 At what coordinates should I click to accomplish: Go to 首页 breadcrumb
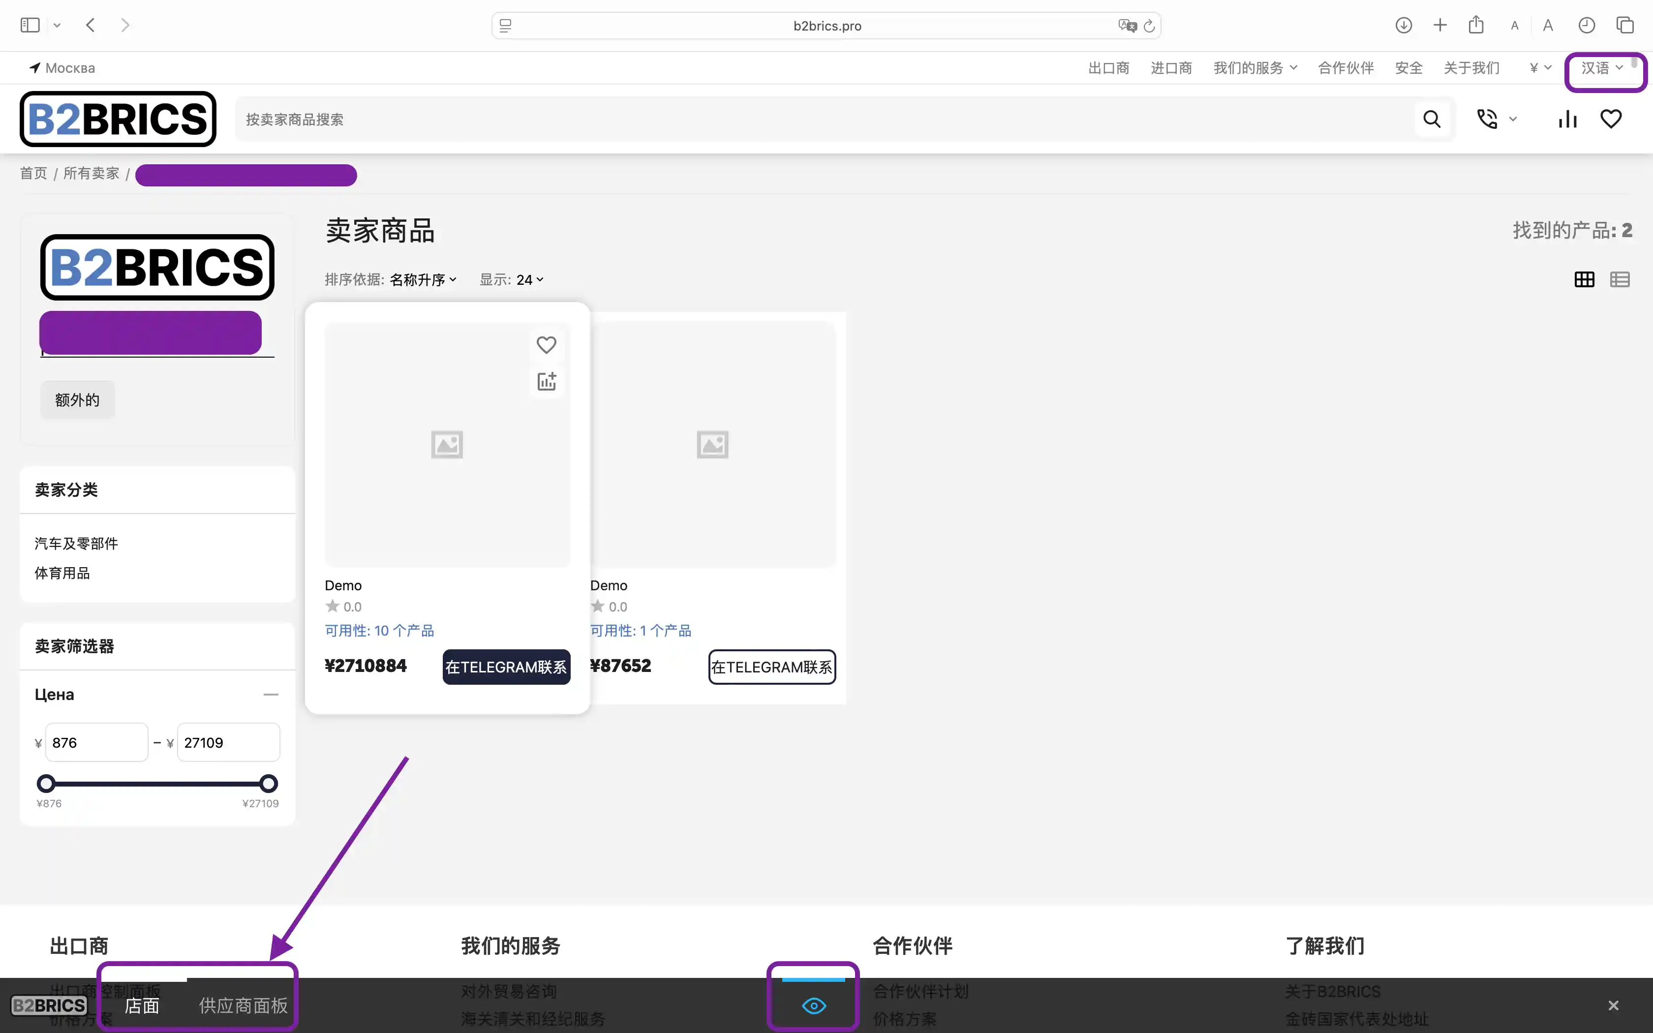click(33, 174)
